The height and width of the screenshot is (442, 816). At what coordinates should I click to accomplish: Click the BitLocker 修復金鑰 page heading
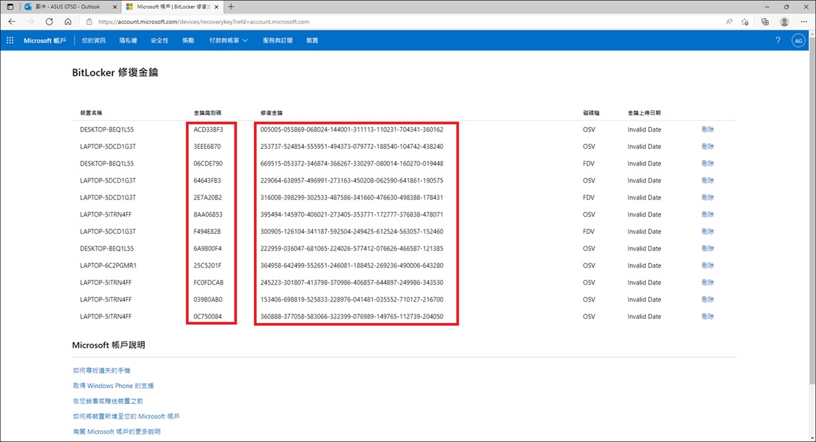(115, 72)
